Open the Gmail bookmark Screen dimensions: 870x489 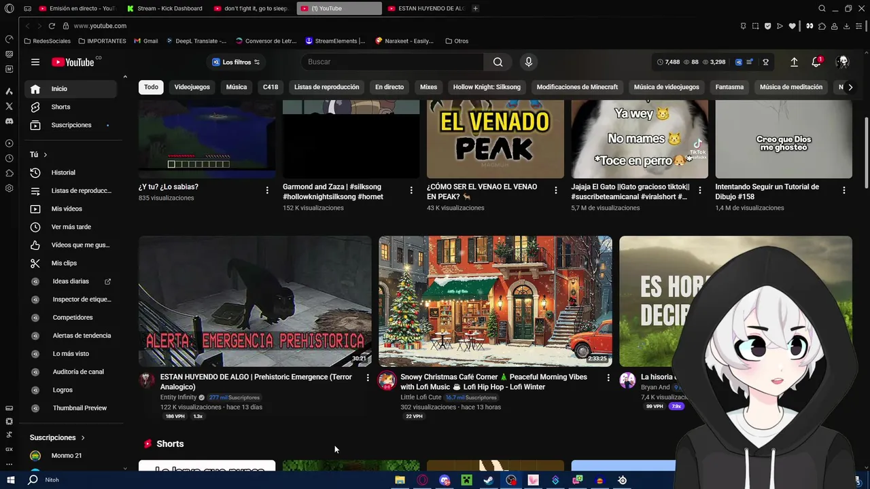tap(146, 41)
